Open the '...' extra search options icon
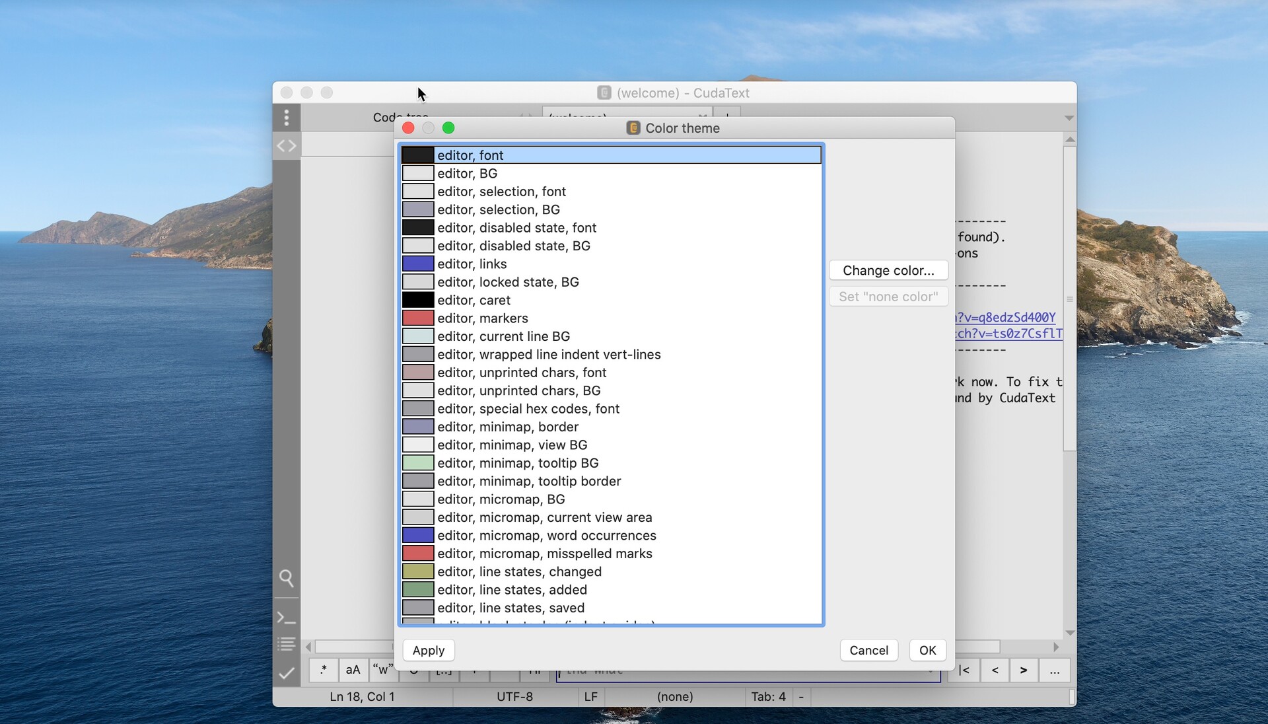Image resolution: width=1268 pixels, height=724 pixels. [1055, 670]
